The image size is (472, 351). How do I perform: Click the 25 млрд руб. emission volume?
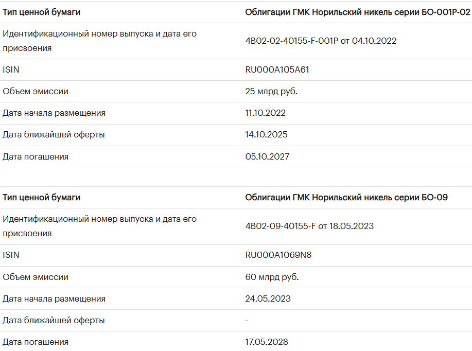(271, 91)
